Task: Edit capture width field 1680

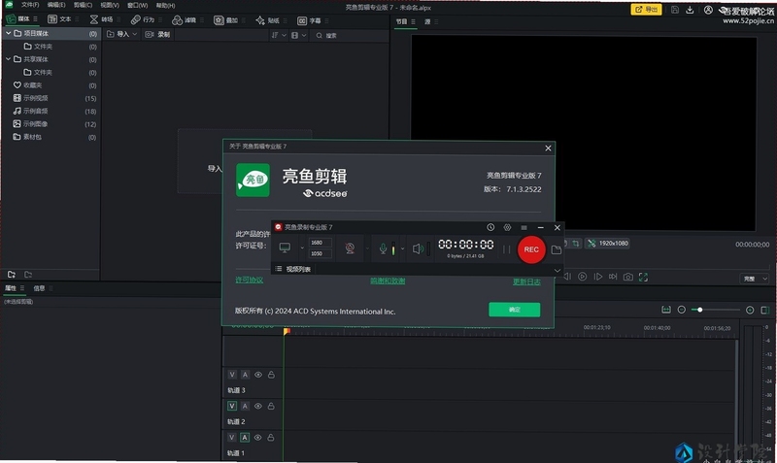Action: coord(320,243)
